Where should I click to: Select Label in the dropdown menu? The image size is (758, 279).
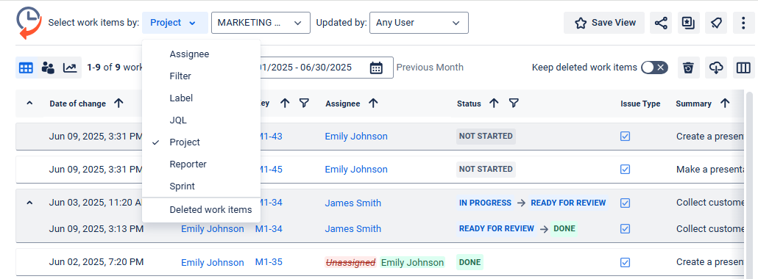(x=202, y=98)
